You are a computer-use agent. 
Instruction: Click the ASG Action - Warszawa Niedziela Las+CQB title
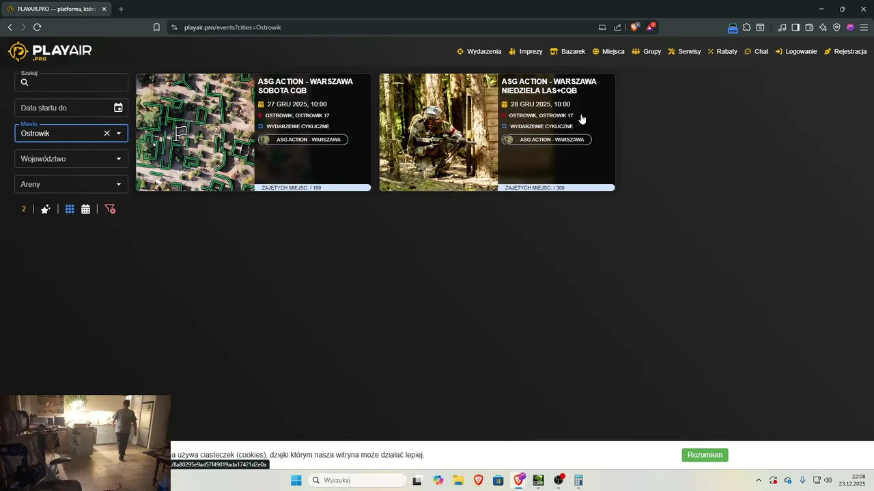(549, 86)
